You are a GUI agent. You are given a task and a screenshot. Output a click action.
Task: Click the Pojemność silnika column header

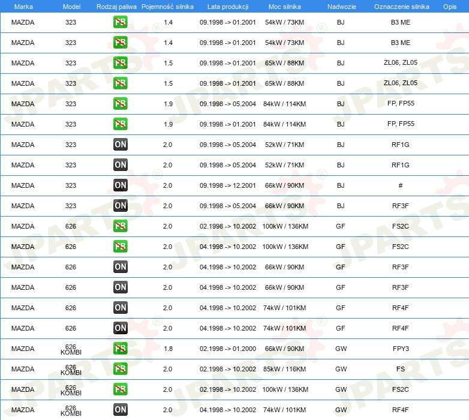[x=167, y=7]
